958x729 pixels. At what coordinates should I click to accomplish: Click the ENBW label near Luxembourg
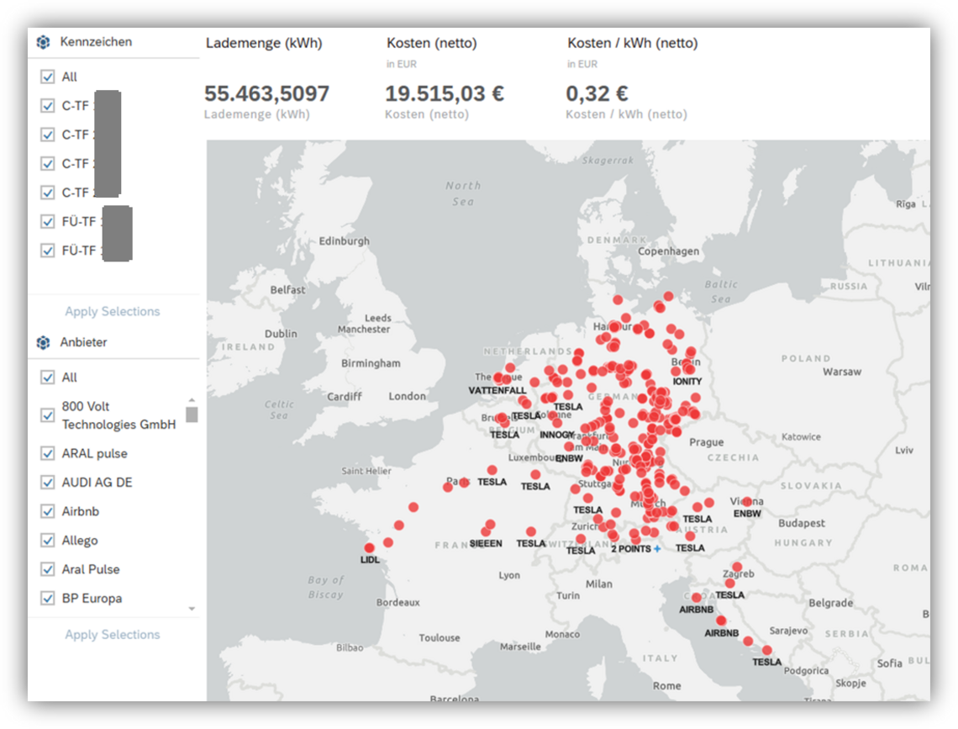pyautogui.click(x=569, y=458)
